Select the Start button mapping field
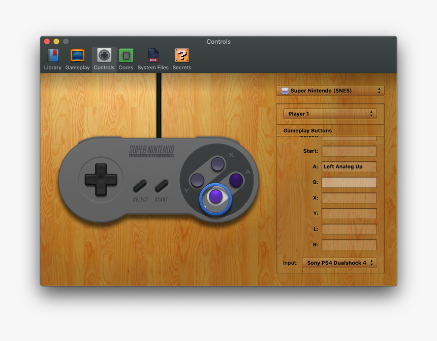This screenshot has width=437, height=341. pyautogui.click(x=349, y=151)
